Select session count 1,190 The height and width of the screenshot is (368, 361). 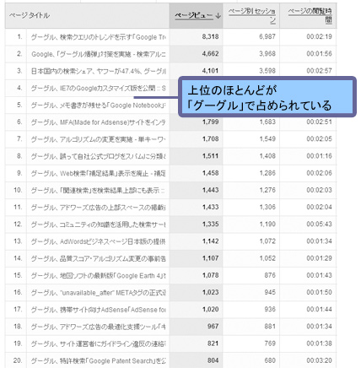pyautogui.click(x=267, y=224)
